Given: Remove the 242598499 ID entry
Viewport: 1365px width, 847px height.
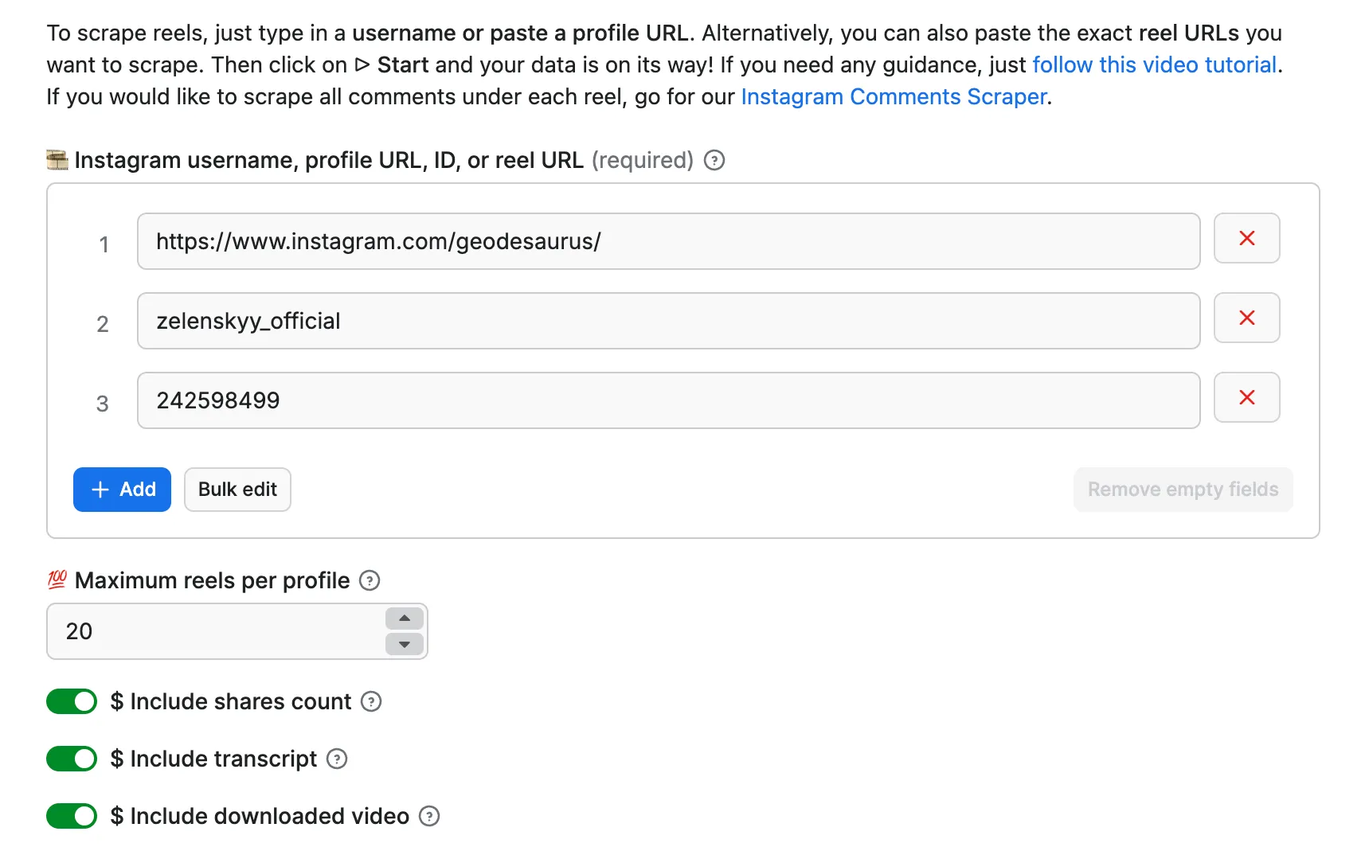Looking at the screenshot, I should pos(1246,397).
